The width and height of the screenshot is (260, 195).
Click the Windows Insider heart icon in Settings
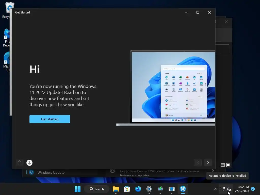tap(112, 171)
